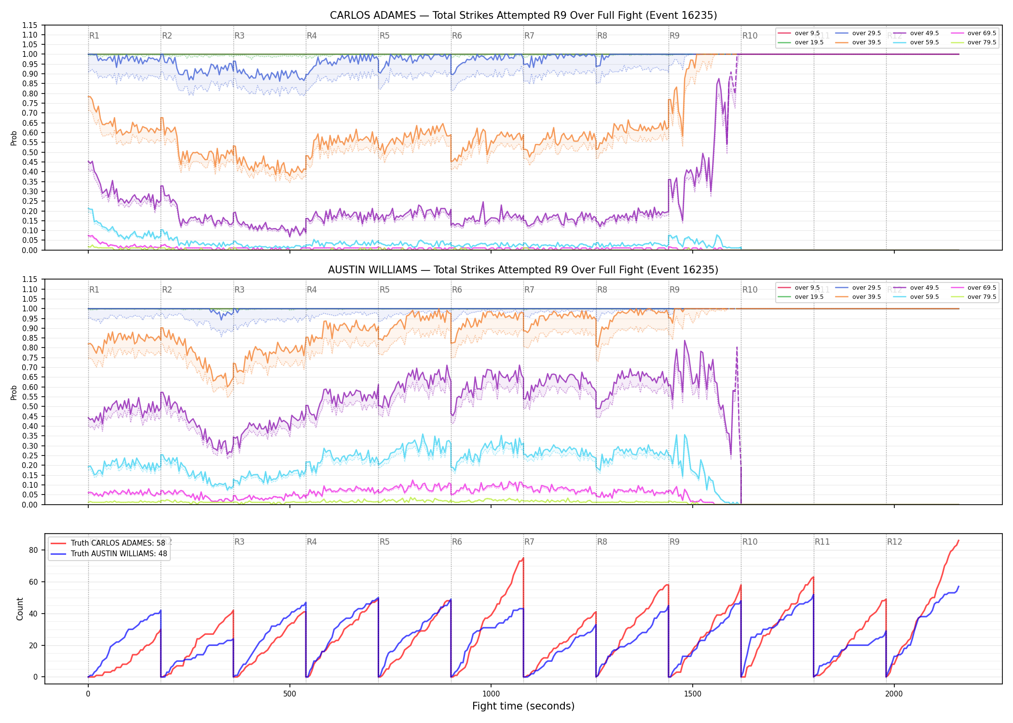
Task: Click the x-axis tick label '2000'
Action: [x=894, y=694]
